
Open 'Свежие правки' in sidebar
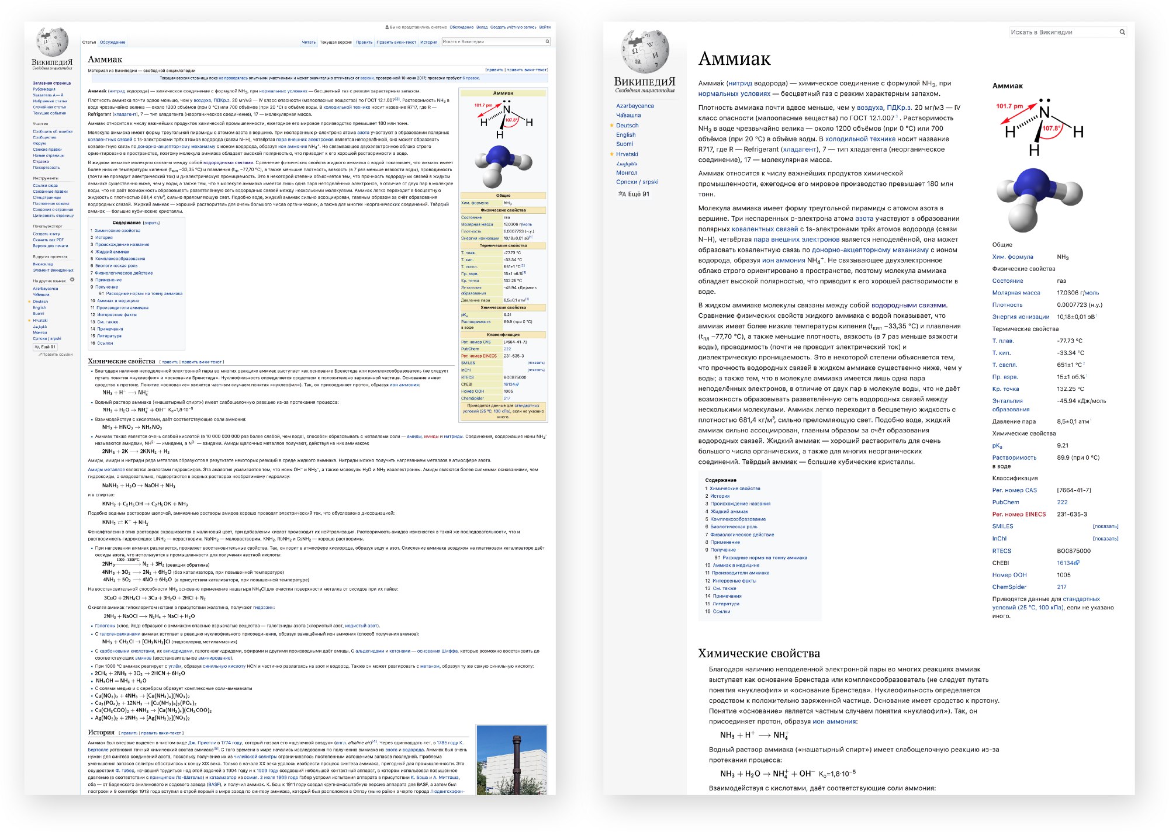pyautogui.click(x=47, y=149)
